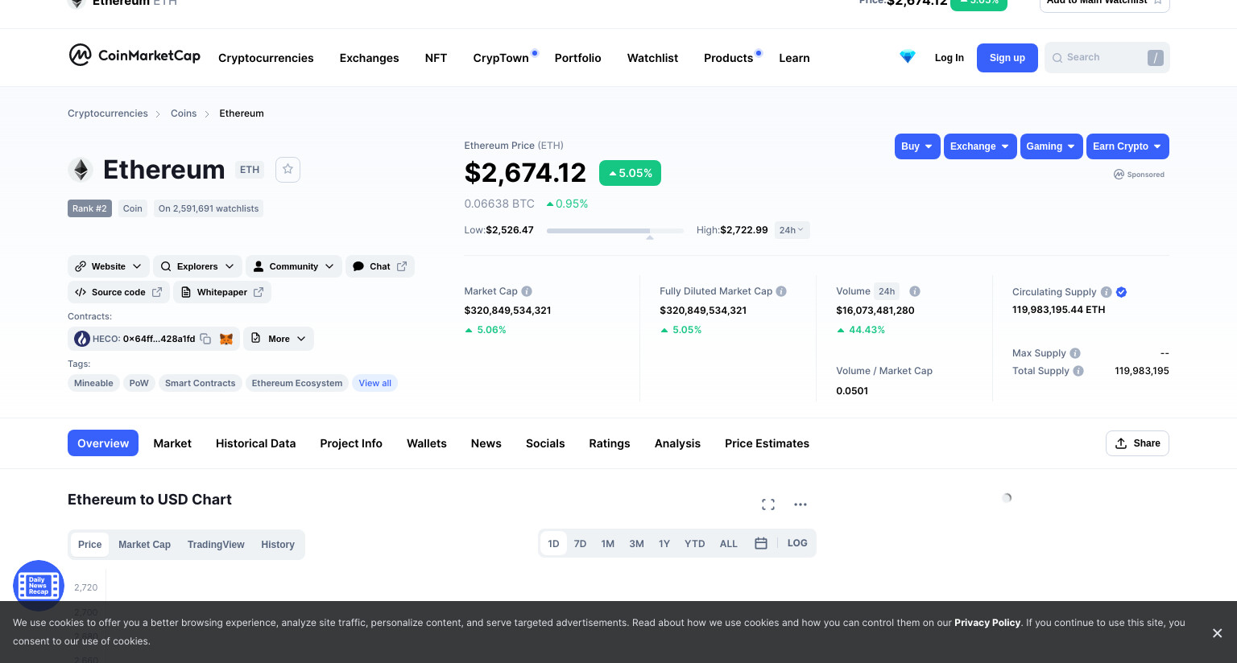Click in the Search field
This screenshot has width=1237, height=663.
click(1107, 58)
